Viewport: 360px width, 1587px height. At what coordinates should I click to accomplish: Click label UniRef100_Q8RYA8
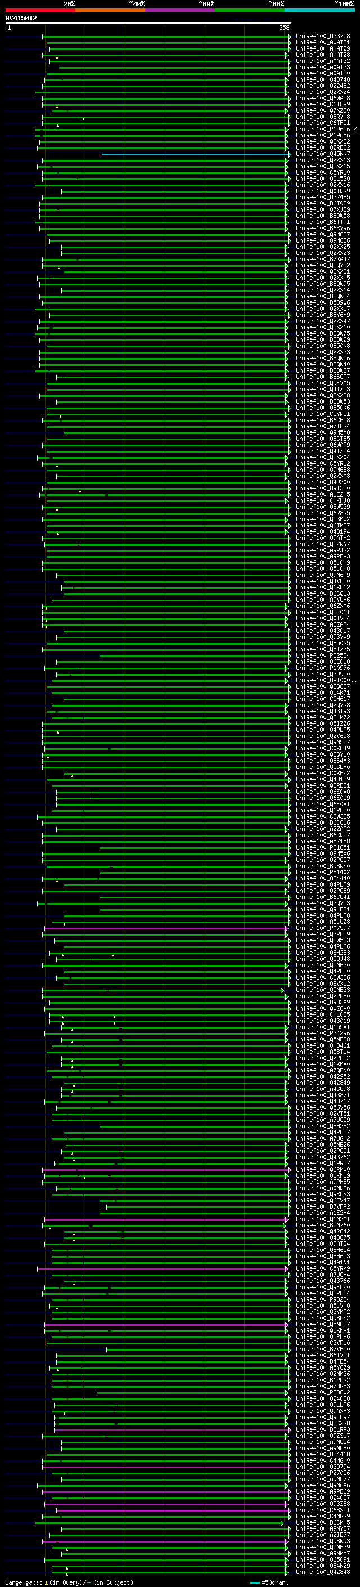pos(323,117)
